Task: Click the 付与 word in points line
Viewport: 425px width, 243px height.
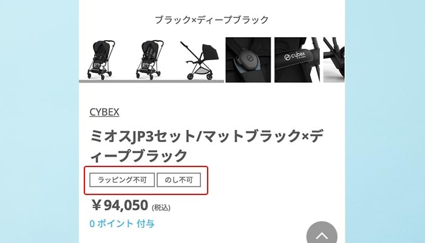Action: 146,224
